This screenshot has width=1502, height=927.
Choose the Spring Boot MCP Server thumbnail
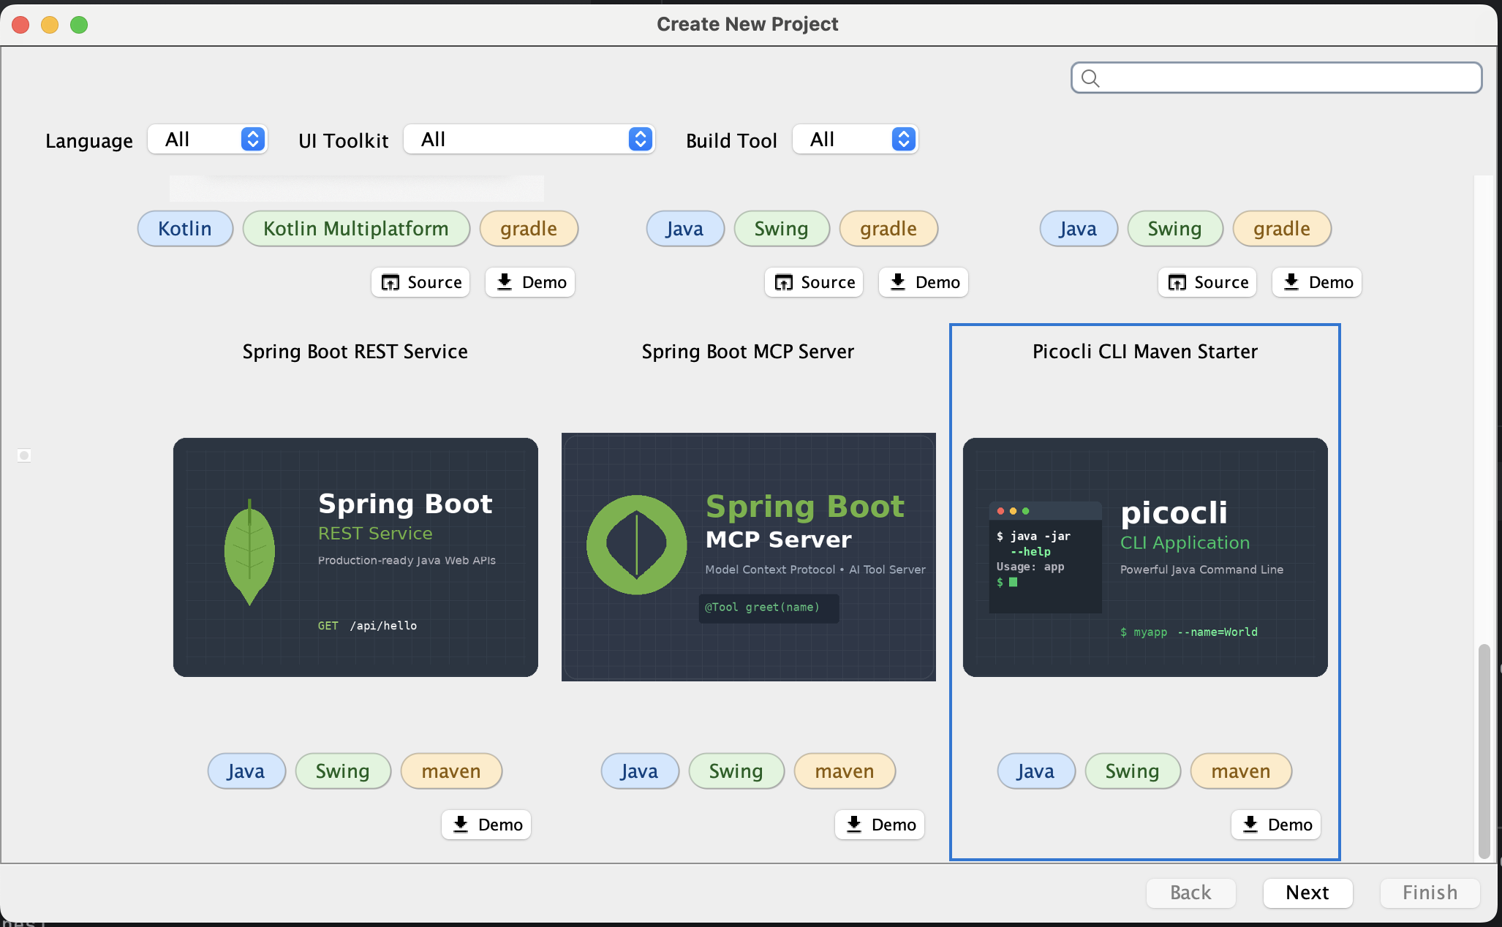pyautogui.click(x=749, y=557)
